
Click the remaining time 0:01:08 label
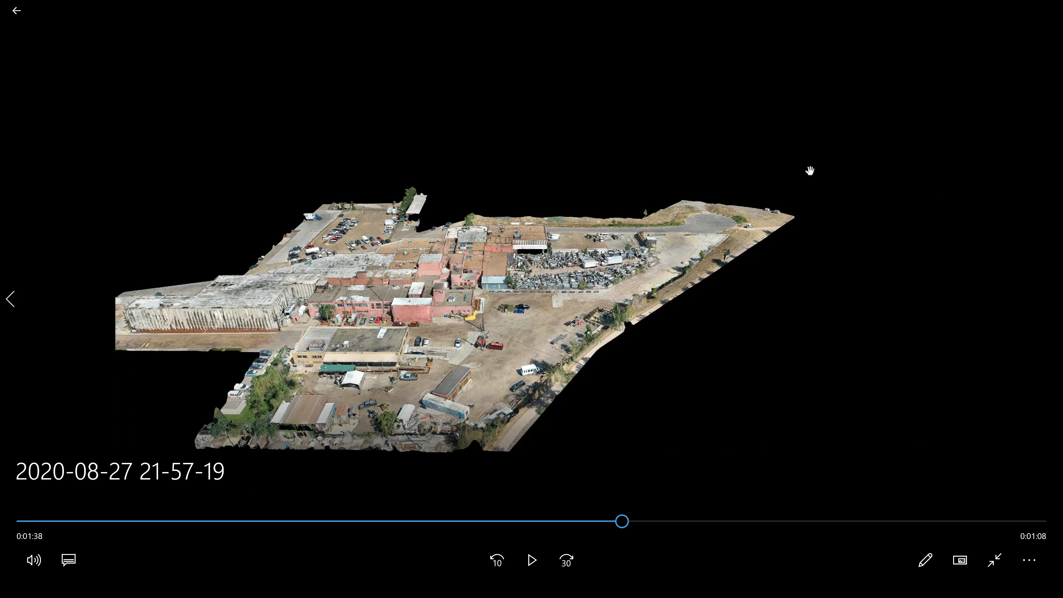[x=1033, y=536]
